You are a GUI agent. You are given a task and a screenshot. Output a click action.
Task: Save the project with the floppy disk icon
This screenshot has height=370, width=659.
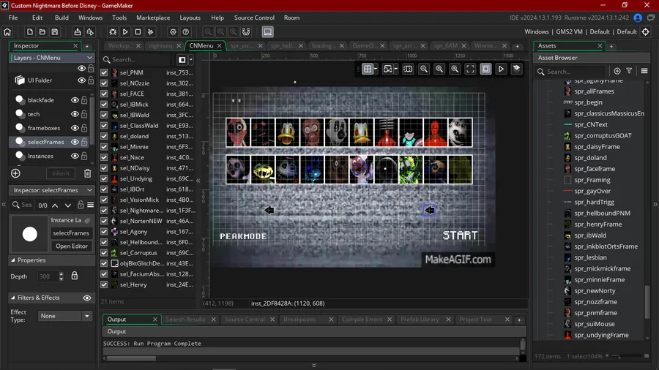55,32
